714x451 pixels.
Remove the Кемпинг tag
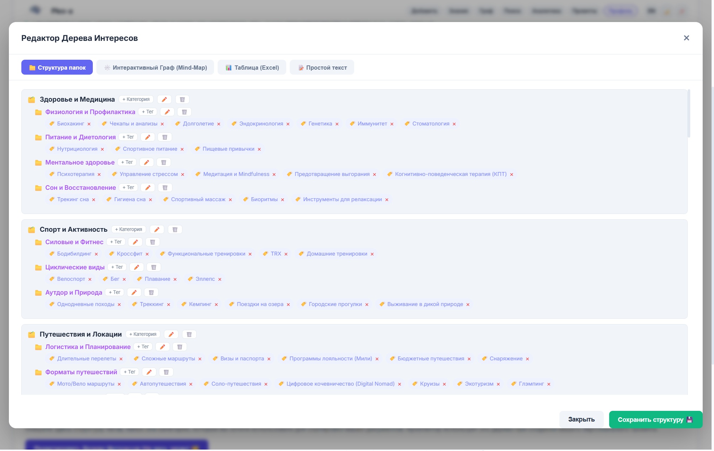[216, 305]
